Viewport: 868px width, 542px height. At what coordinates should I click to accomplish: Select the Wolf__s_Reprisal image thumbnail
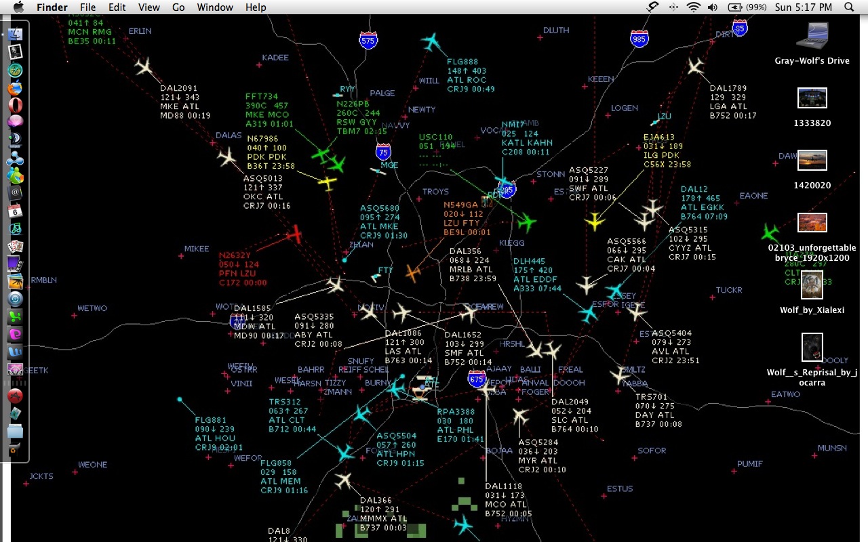click(x=812, y=347)
